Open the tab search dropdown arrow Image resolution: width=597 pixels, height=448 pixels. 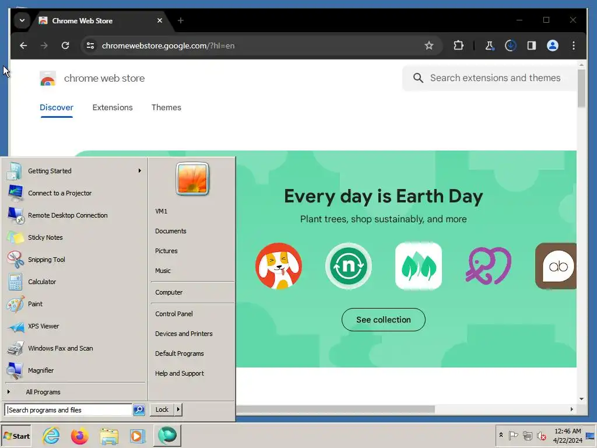point(22,20)
